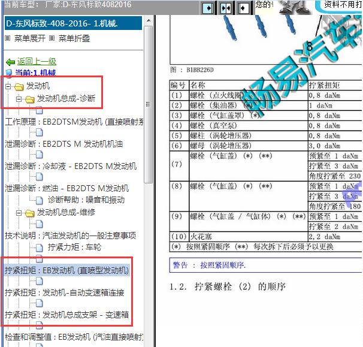Viewport: 363px width, 347px height.
Task: Click the 菜单展开 small box icon
Action: (x=7, y=38)
